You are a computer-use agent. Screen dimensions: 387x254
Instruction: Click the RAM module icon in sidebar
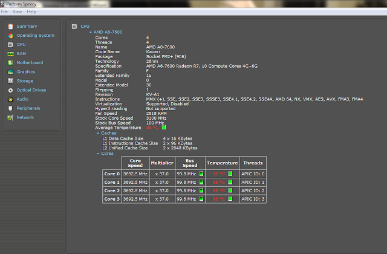tap(10, 54)
